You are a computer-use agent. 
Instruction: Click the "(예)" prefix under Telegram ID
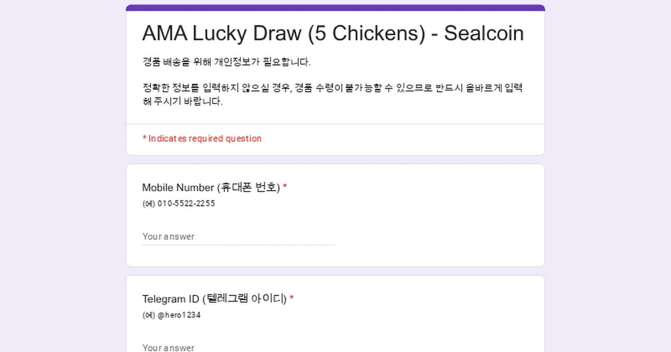tap(149, 315)
